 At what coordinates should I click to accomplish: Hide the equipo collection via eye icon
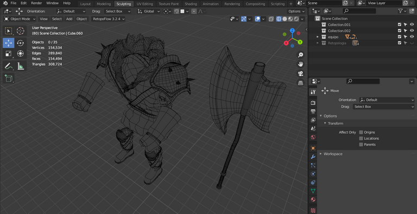(412, 37)
